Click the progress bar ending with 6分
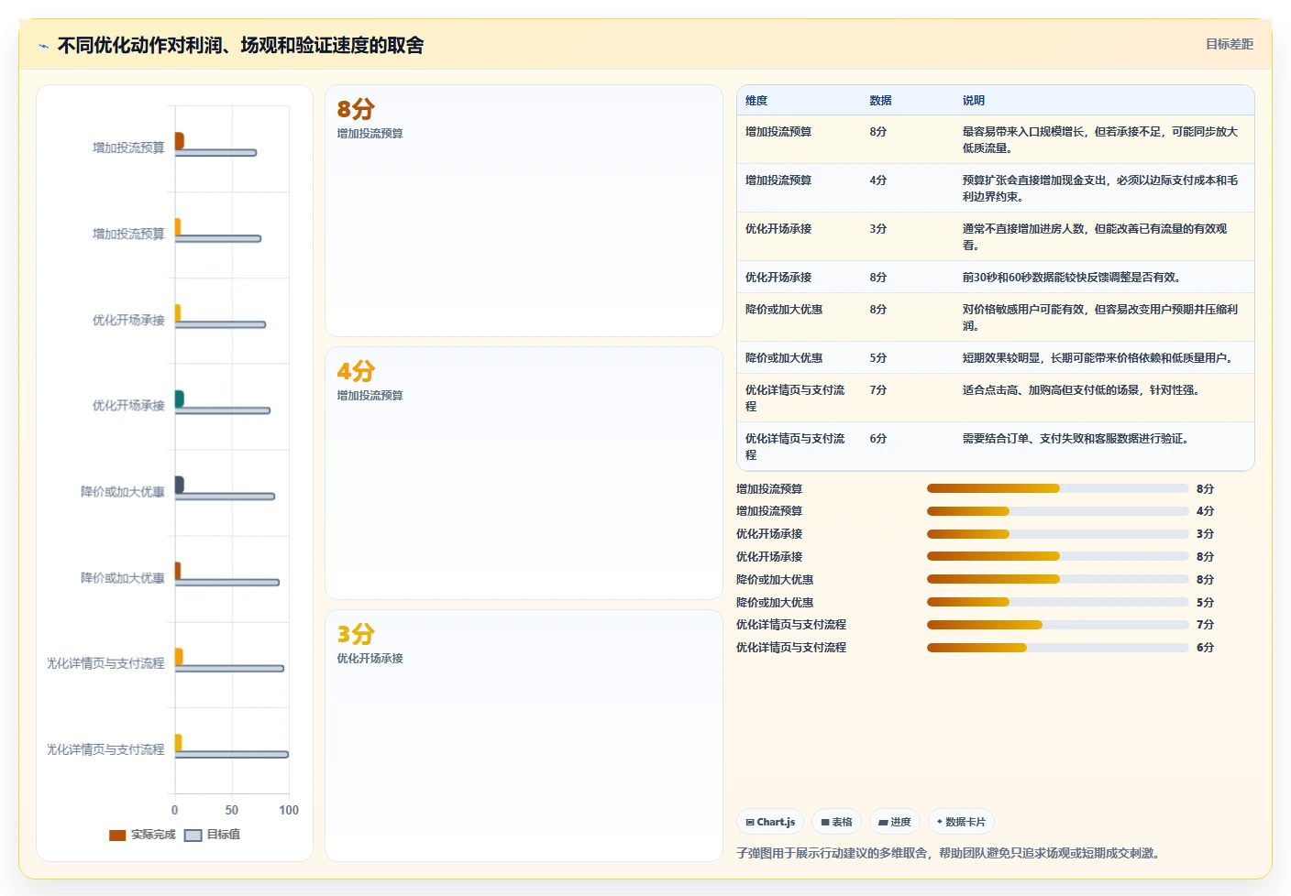Screen dimensions: 1291x896 (x=1057, y=648)
